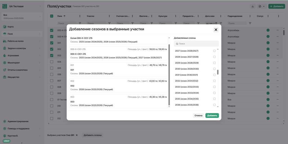Open Агрономия in sidebar
288x144 pixels.
coord(22,56)
